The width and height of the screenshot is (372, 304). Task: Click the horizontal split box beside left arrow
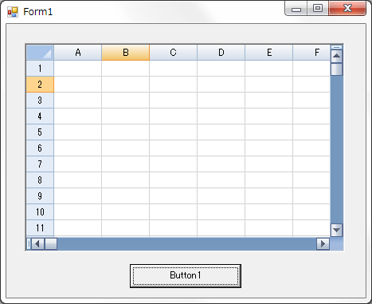pyautogui.click(x=29, y=244)
